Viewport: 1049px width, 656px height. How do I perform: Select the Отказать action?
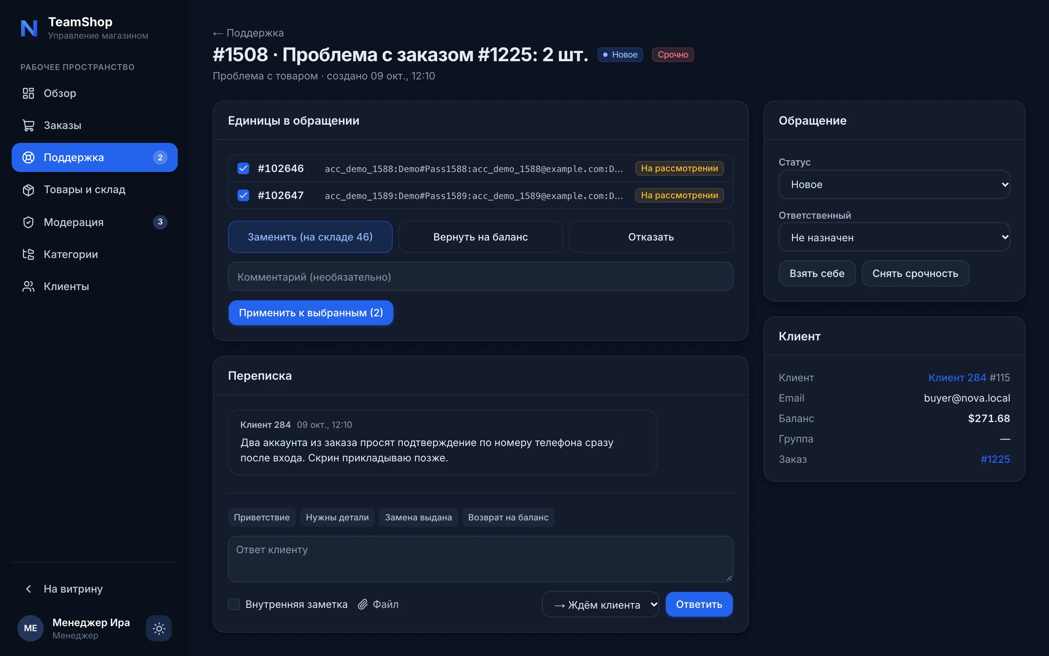(x=651, y=237)
